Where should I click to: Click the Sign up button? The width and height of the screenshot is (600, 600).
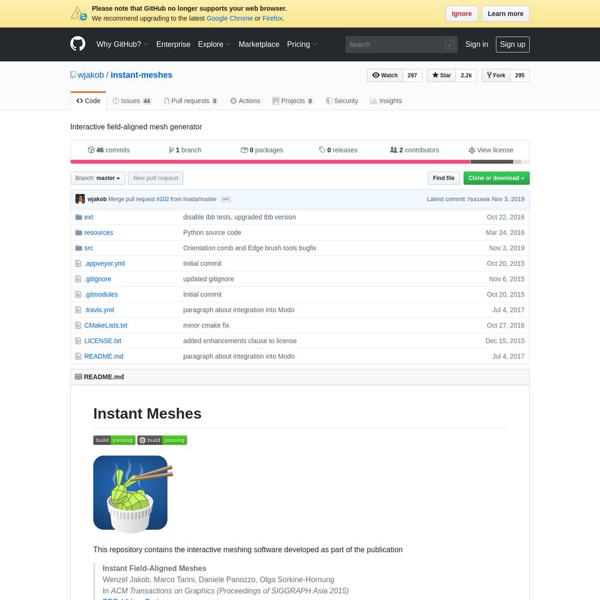click(512, 44)
